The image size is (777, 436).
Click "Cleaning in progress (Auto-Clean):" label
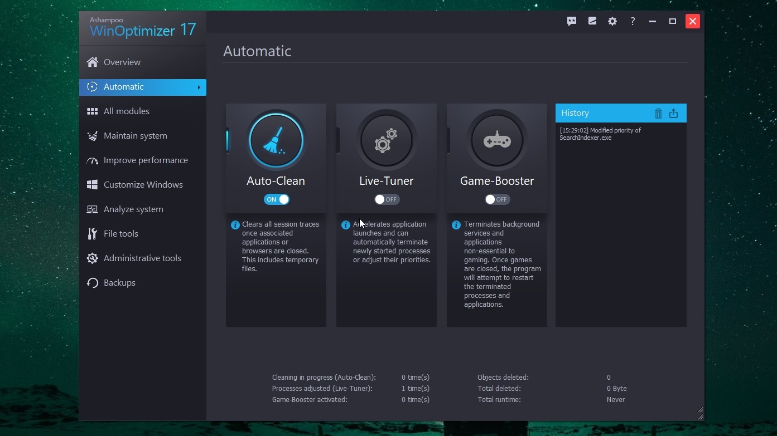pos(324,378)
